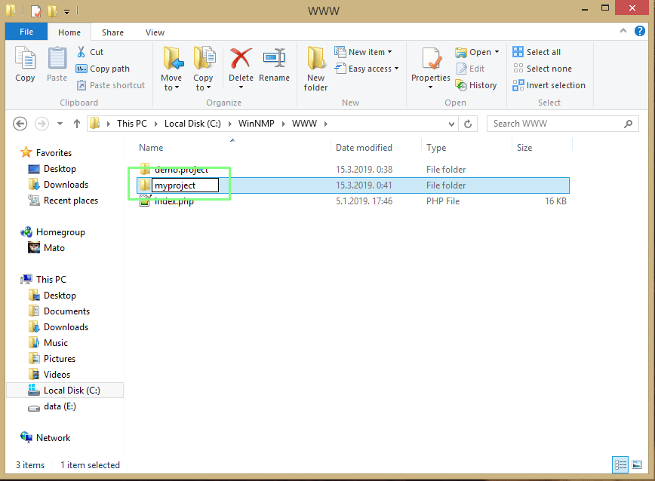This screenshot has height=481, width=655.
Task: Click the Back navigation arrow
Action: click(20, 124)
